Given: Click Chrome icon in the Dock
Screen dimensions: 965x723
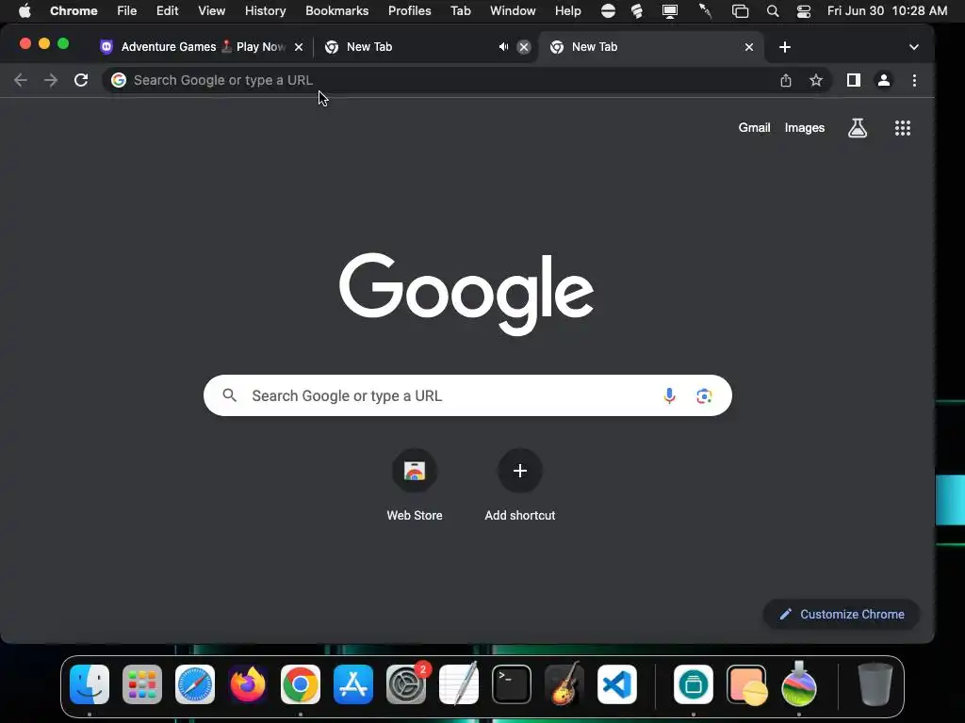Looking at the screenshot, I should [x=301, y=684].
